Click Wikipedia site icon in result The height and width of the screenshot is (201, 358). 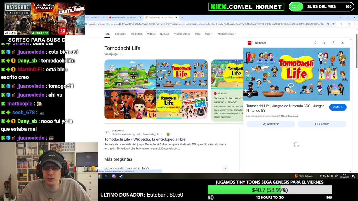click(x=107, y=132)
